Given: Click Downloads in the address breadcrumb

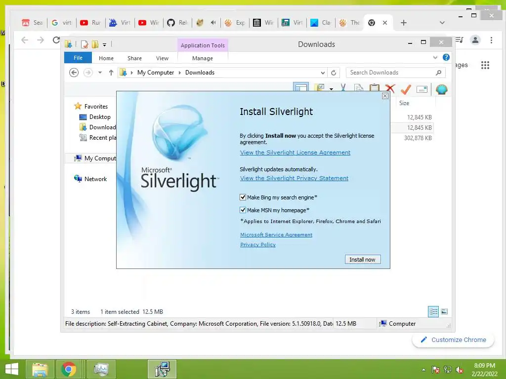Looking at the screenshot, I should point(200,73).
